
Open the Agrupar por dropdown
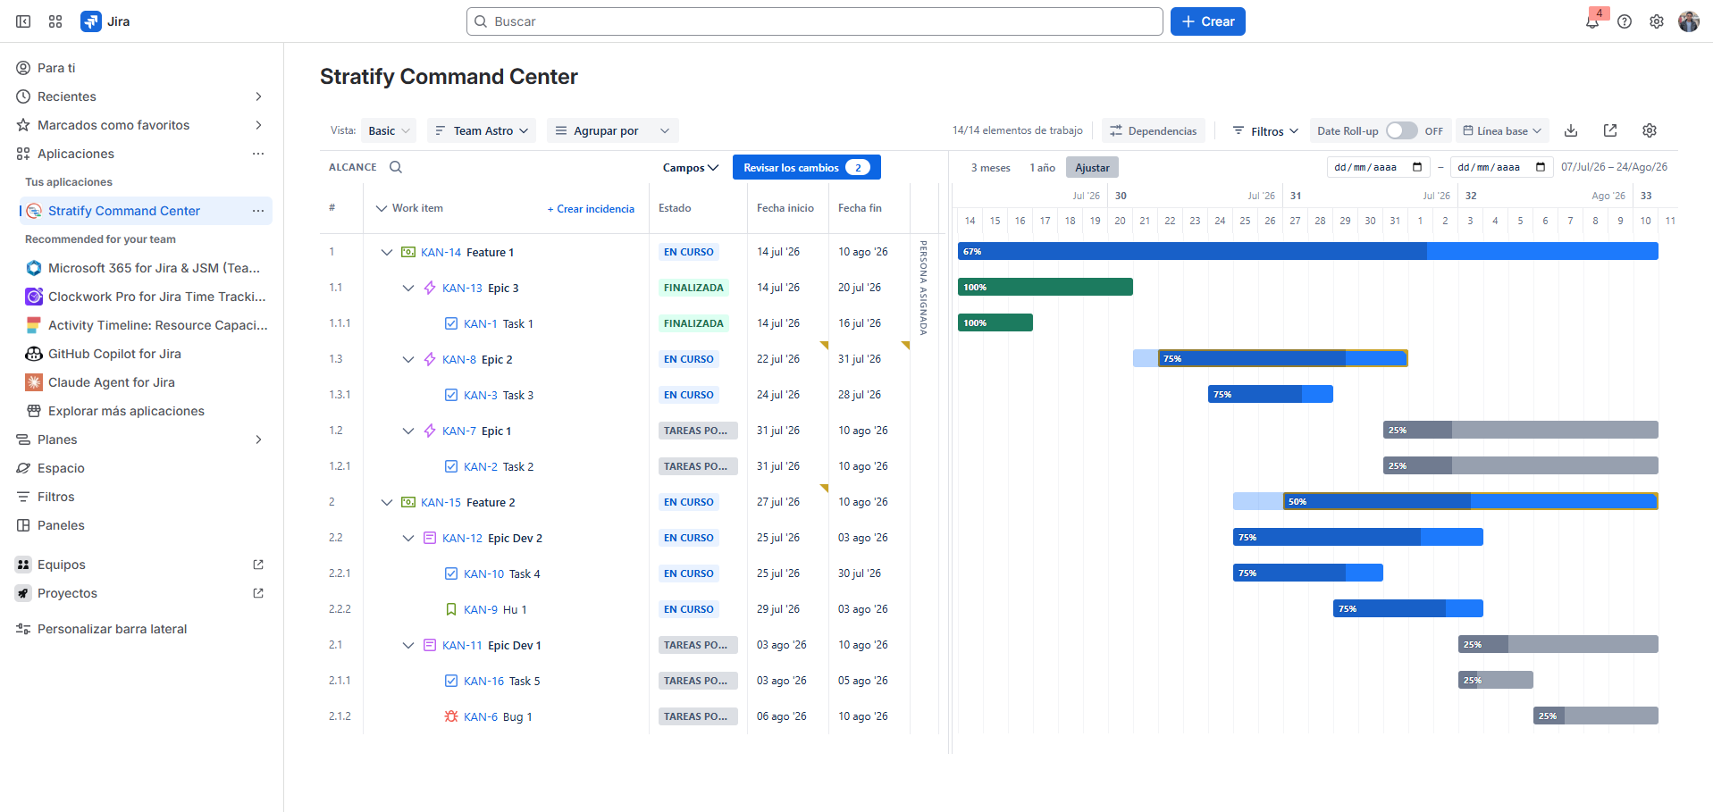[x=612, y=130]
